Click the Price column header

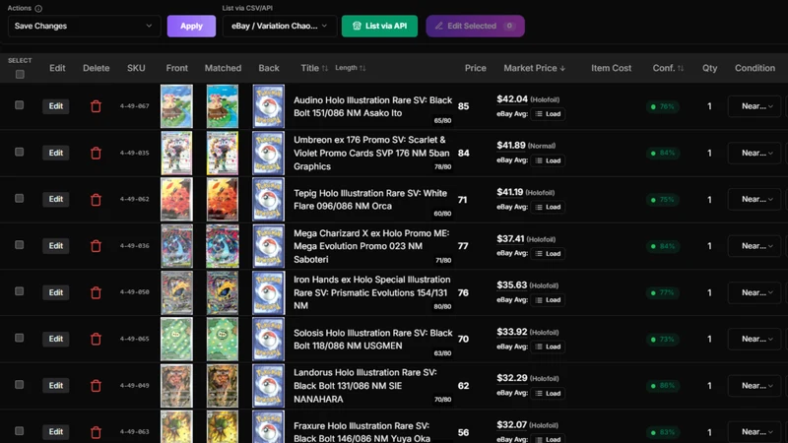point(475,68)
